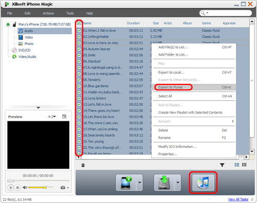
Task: Click the preview playback progress bar
Action: [38, 181]
